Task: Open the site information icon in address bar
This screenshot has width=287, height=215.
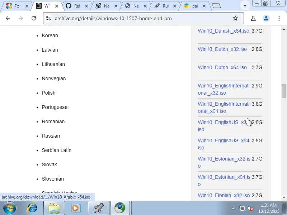Action: (48, 18)
